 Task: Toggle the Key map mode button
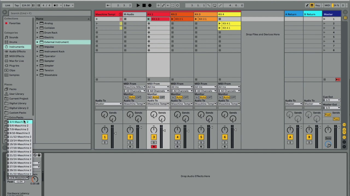point(318,5)
